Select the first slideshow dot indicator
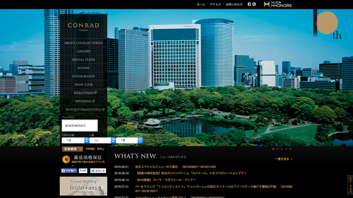The height and width of the screenshot is (198, 353). coord(273,149)
